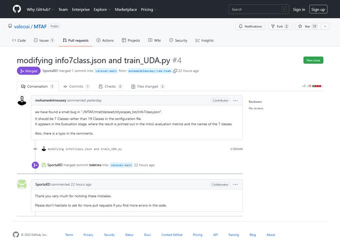Open the footer Security link
340x250 pixels.
tap(109, 235)
